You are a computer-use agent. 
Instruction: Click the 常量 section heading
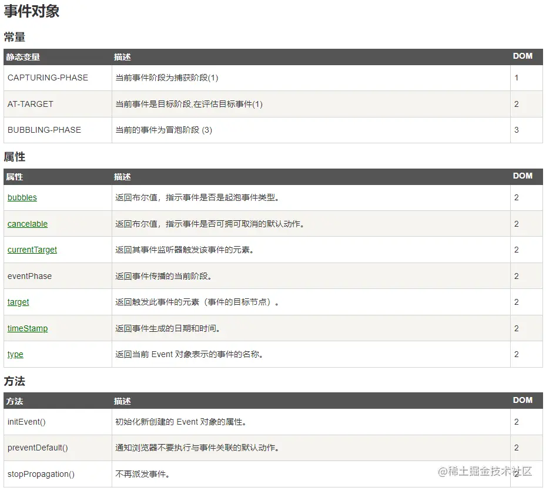coord(14,37)
